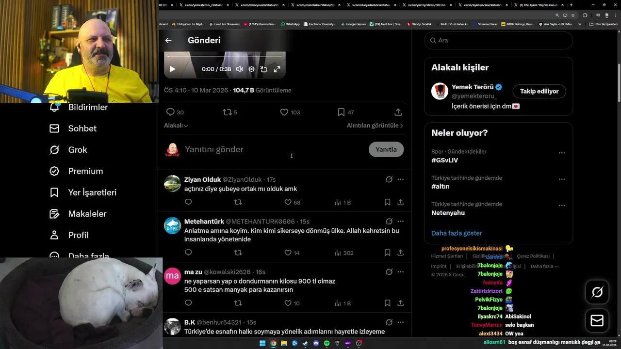Bookmark Metehantürk's comment
The image size is (621, 349).
(x=387, y=253)
